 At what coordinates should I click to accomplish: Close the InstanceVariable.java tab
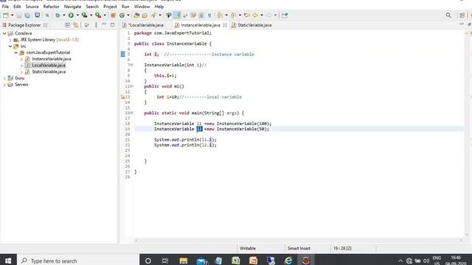(225, 25)
